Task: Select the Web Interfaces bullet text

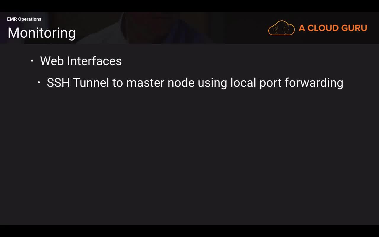Action: click(81, 61)
